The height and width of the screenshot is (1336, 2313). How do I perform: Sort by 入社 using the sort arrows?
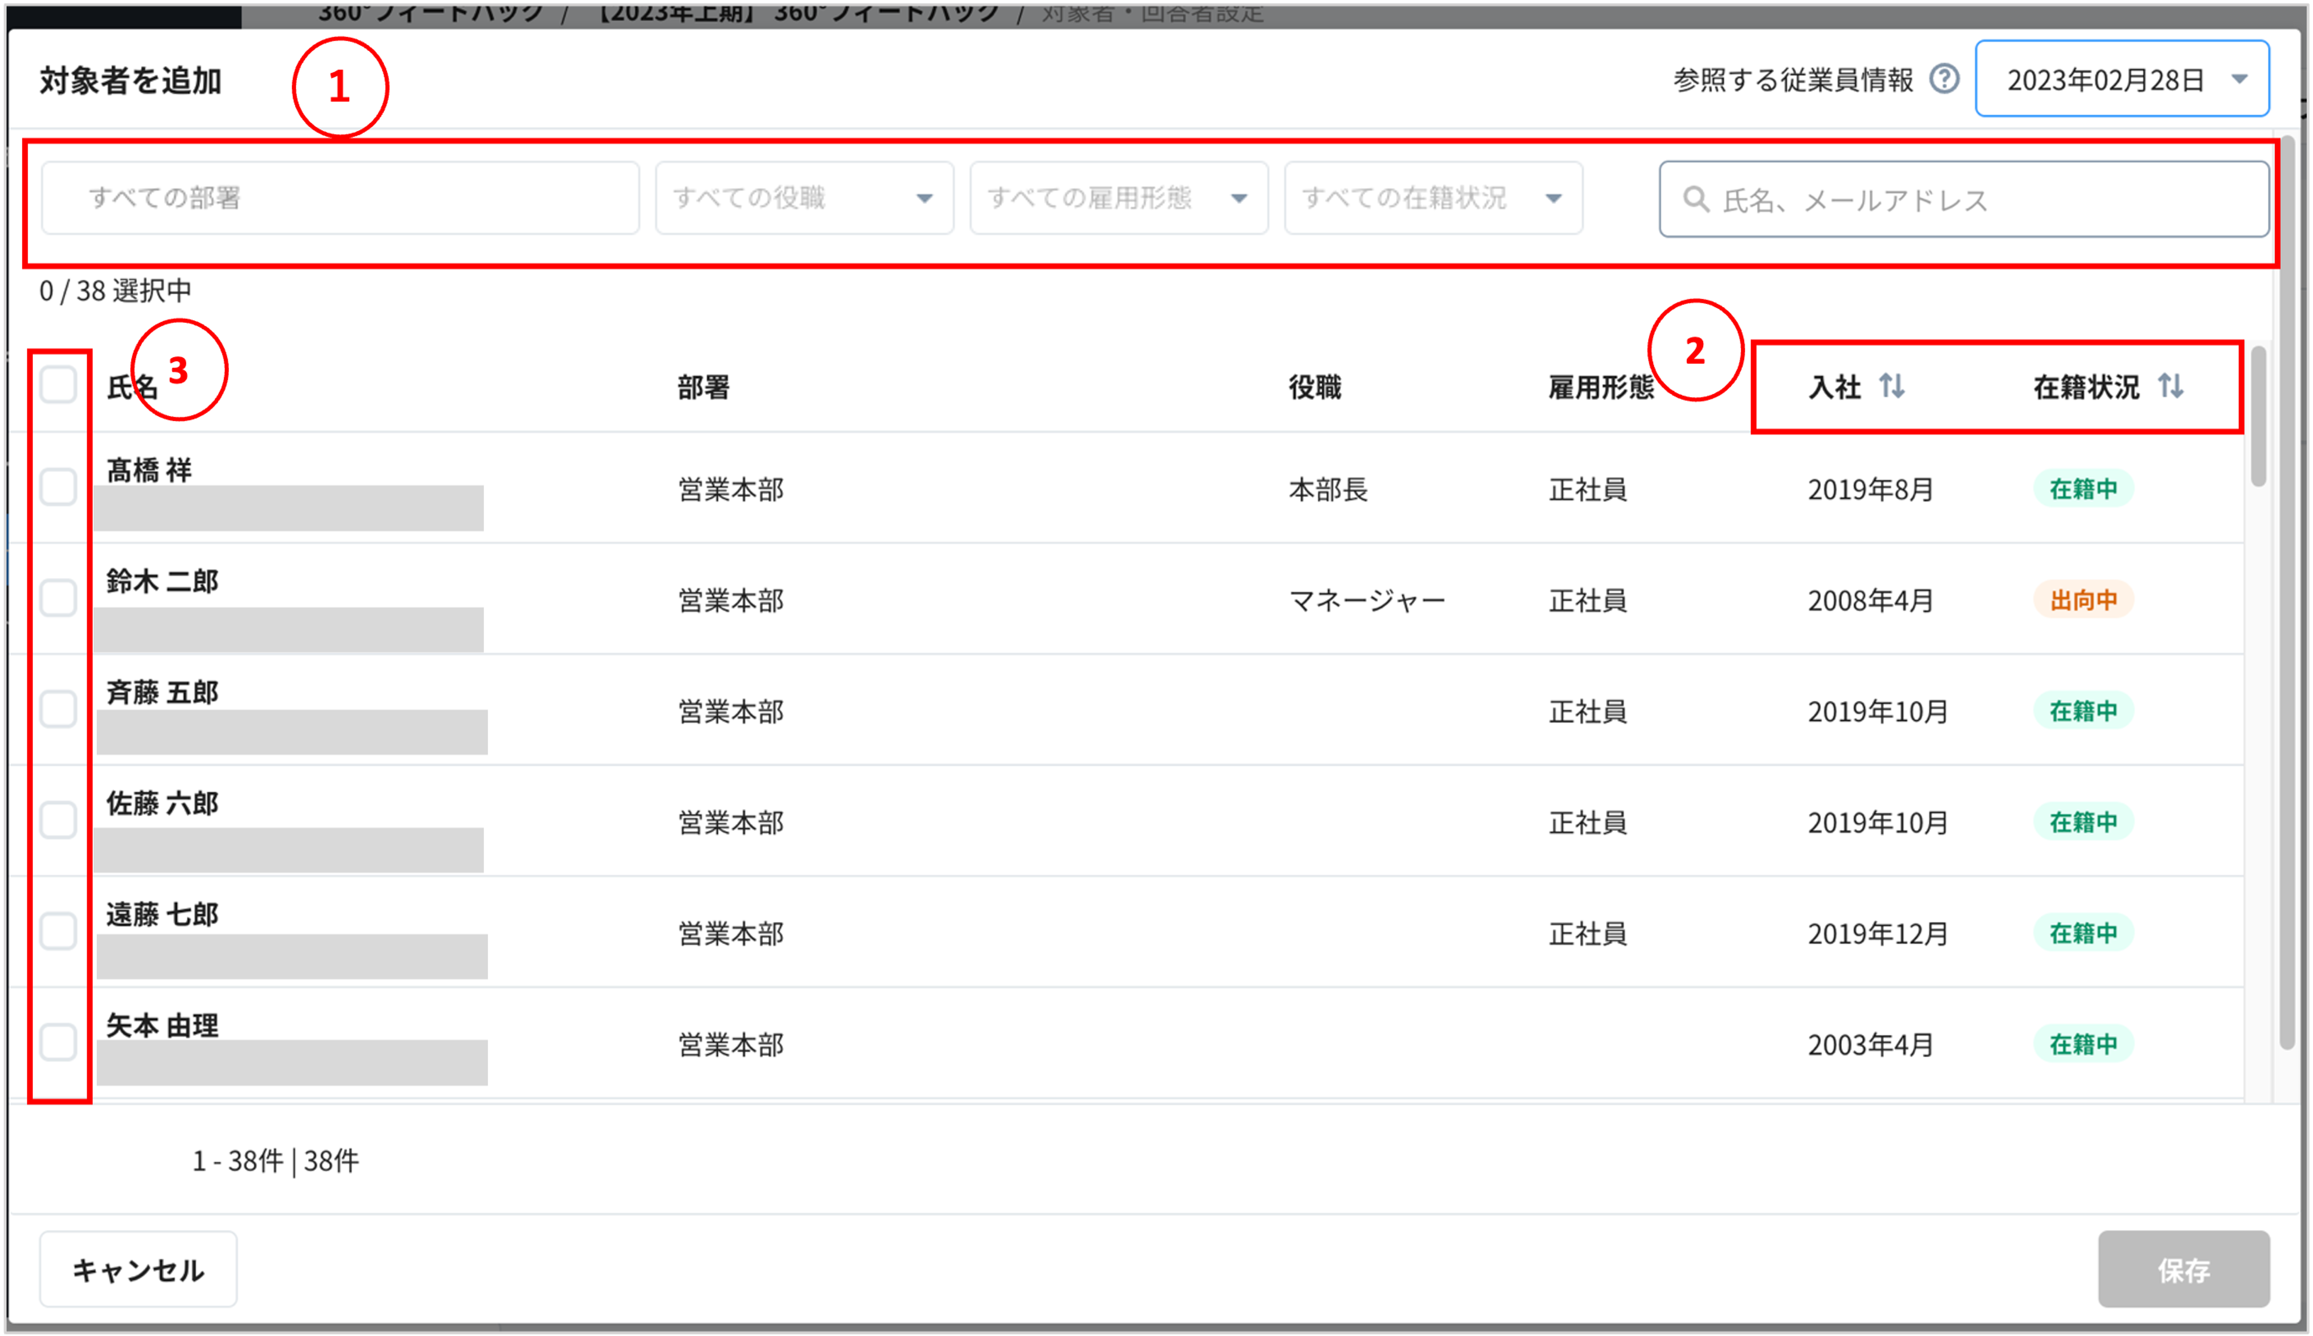click(x=1892, y=386)
